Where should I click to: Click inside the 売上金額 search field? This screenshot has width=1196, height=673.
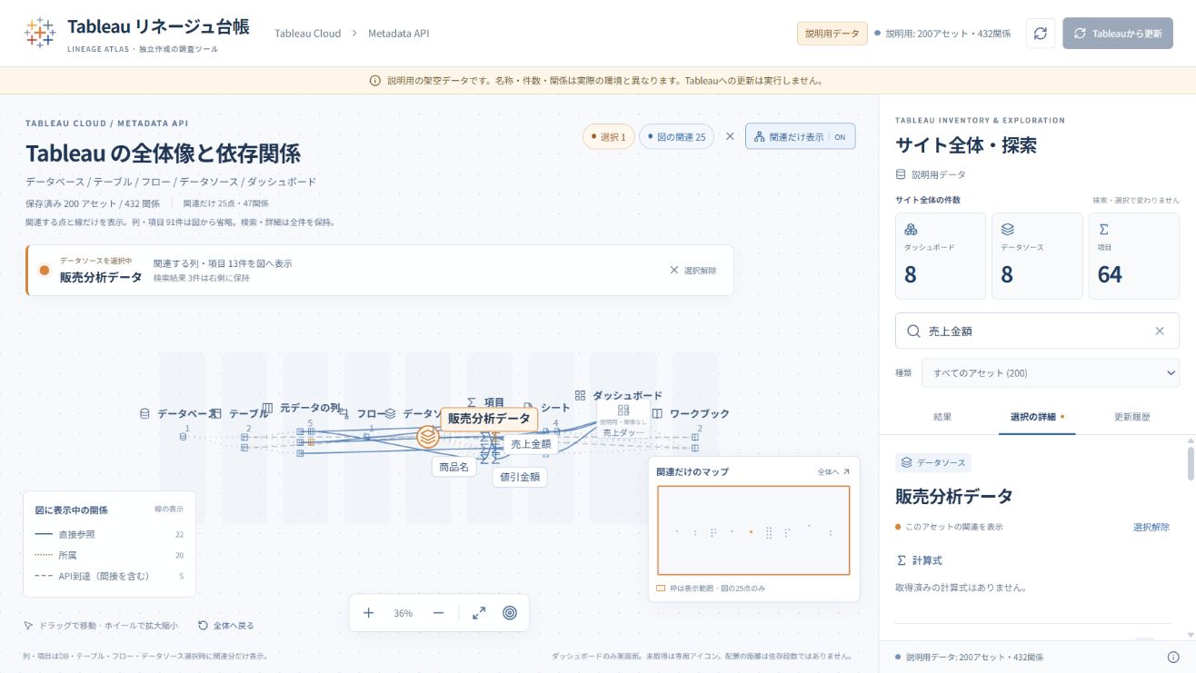[1037, 332]
